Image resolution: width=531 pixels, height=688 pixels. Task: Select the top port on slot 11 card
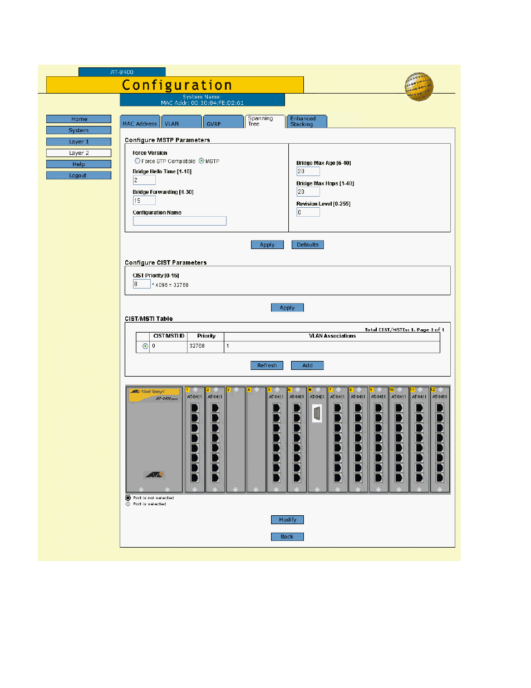point(419,408)
